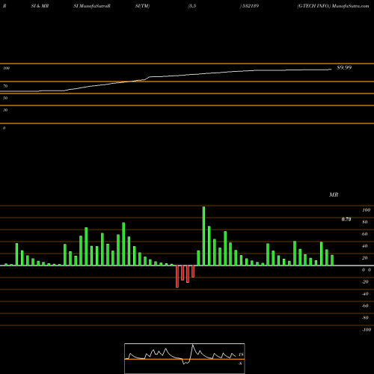Open the mini overview chart thumbnail

(185, 358)
